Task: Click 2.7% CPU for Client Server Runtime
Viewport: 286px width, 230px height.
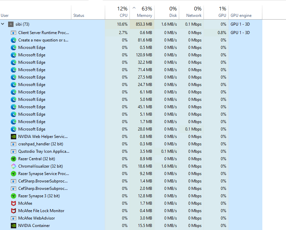Action: pyautogui.click(x=123, y=33)
